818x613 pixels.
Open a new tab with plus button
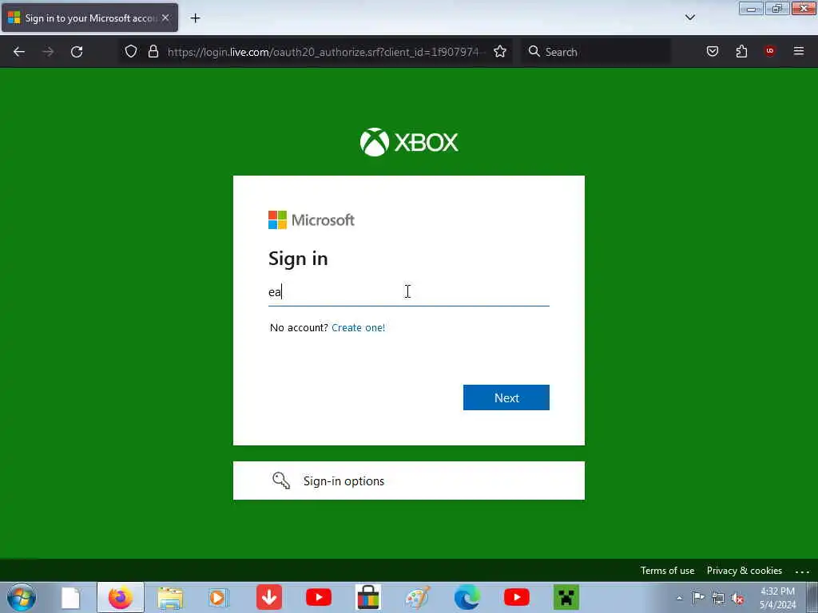click(195, 18)
